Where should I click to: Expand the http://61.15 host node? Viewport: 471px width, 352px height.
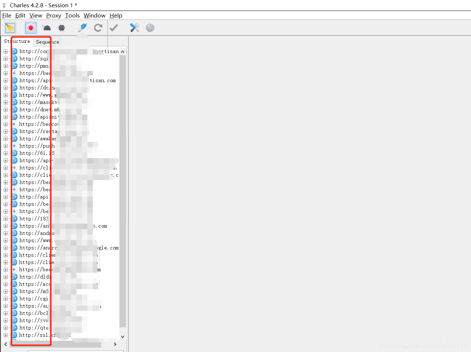tap(5, 153)
